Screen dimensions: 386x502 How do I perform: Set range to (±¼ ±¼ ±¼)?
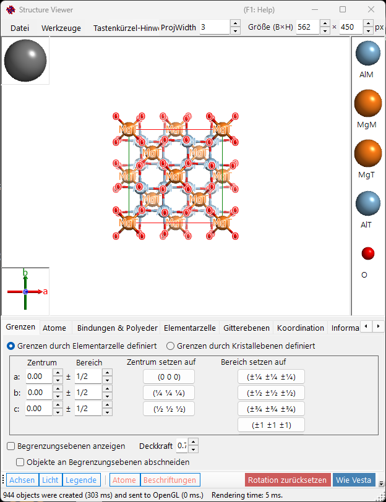pyautogui.click(x=271, y=377)
